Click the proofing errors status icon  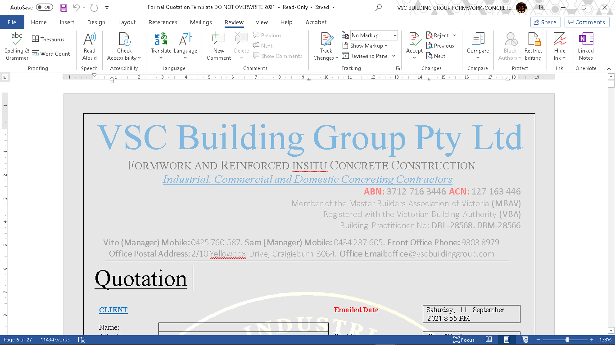81,340
